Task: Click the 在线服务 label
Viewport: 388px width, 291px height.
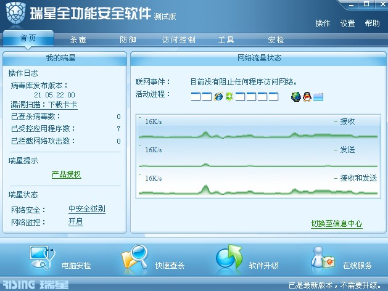Action: pyautogui.click(x=357, y=266)
